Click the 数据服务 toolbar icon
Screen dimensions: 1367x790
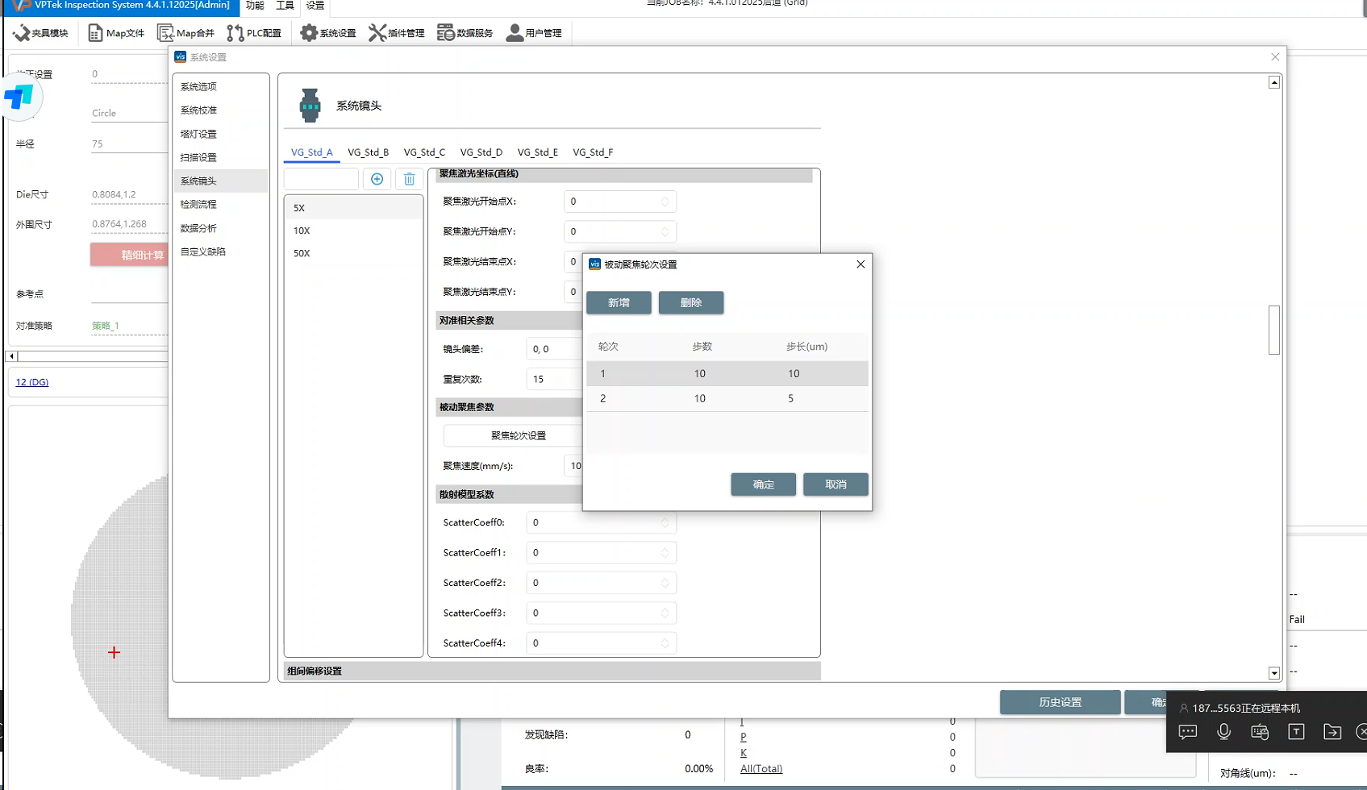465,33
